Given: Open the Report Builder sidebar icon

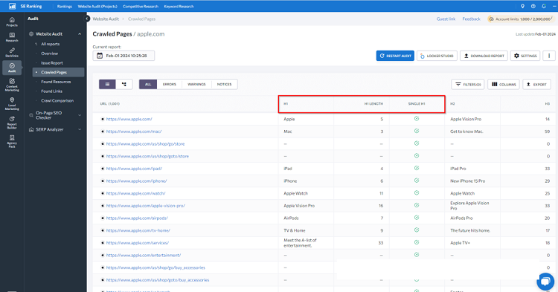Looking at the screenshot, I should [x=12, y=123].
